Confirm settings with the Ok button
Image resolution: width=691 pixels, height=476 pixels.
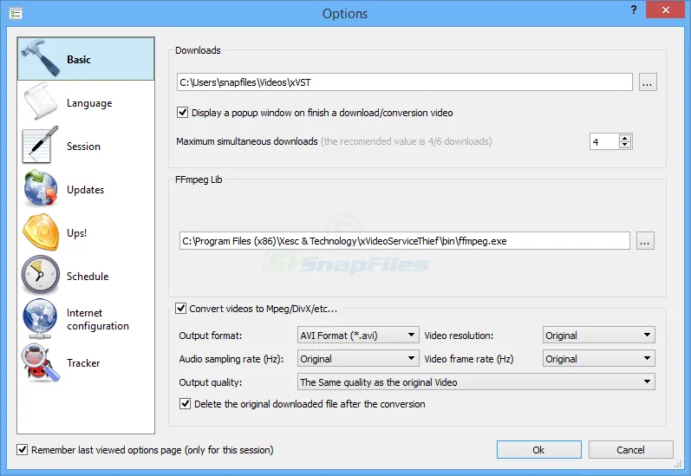[x=539, y=449]
